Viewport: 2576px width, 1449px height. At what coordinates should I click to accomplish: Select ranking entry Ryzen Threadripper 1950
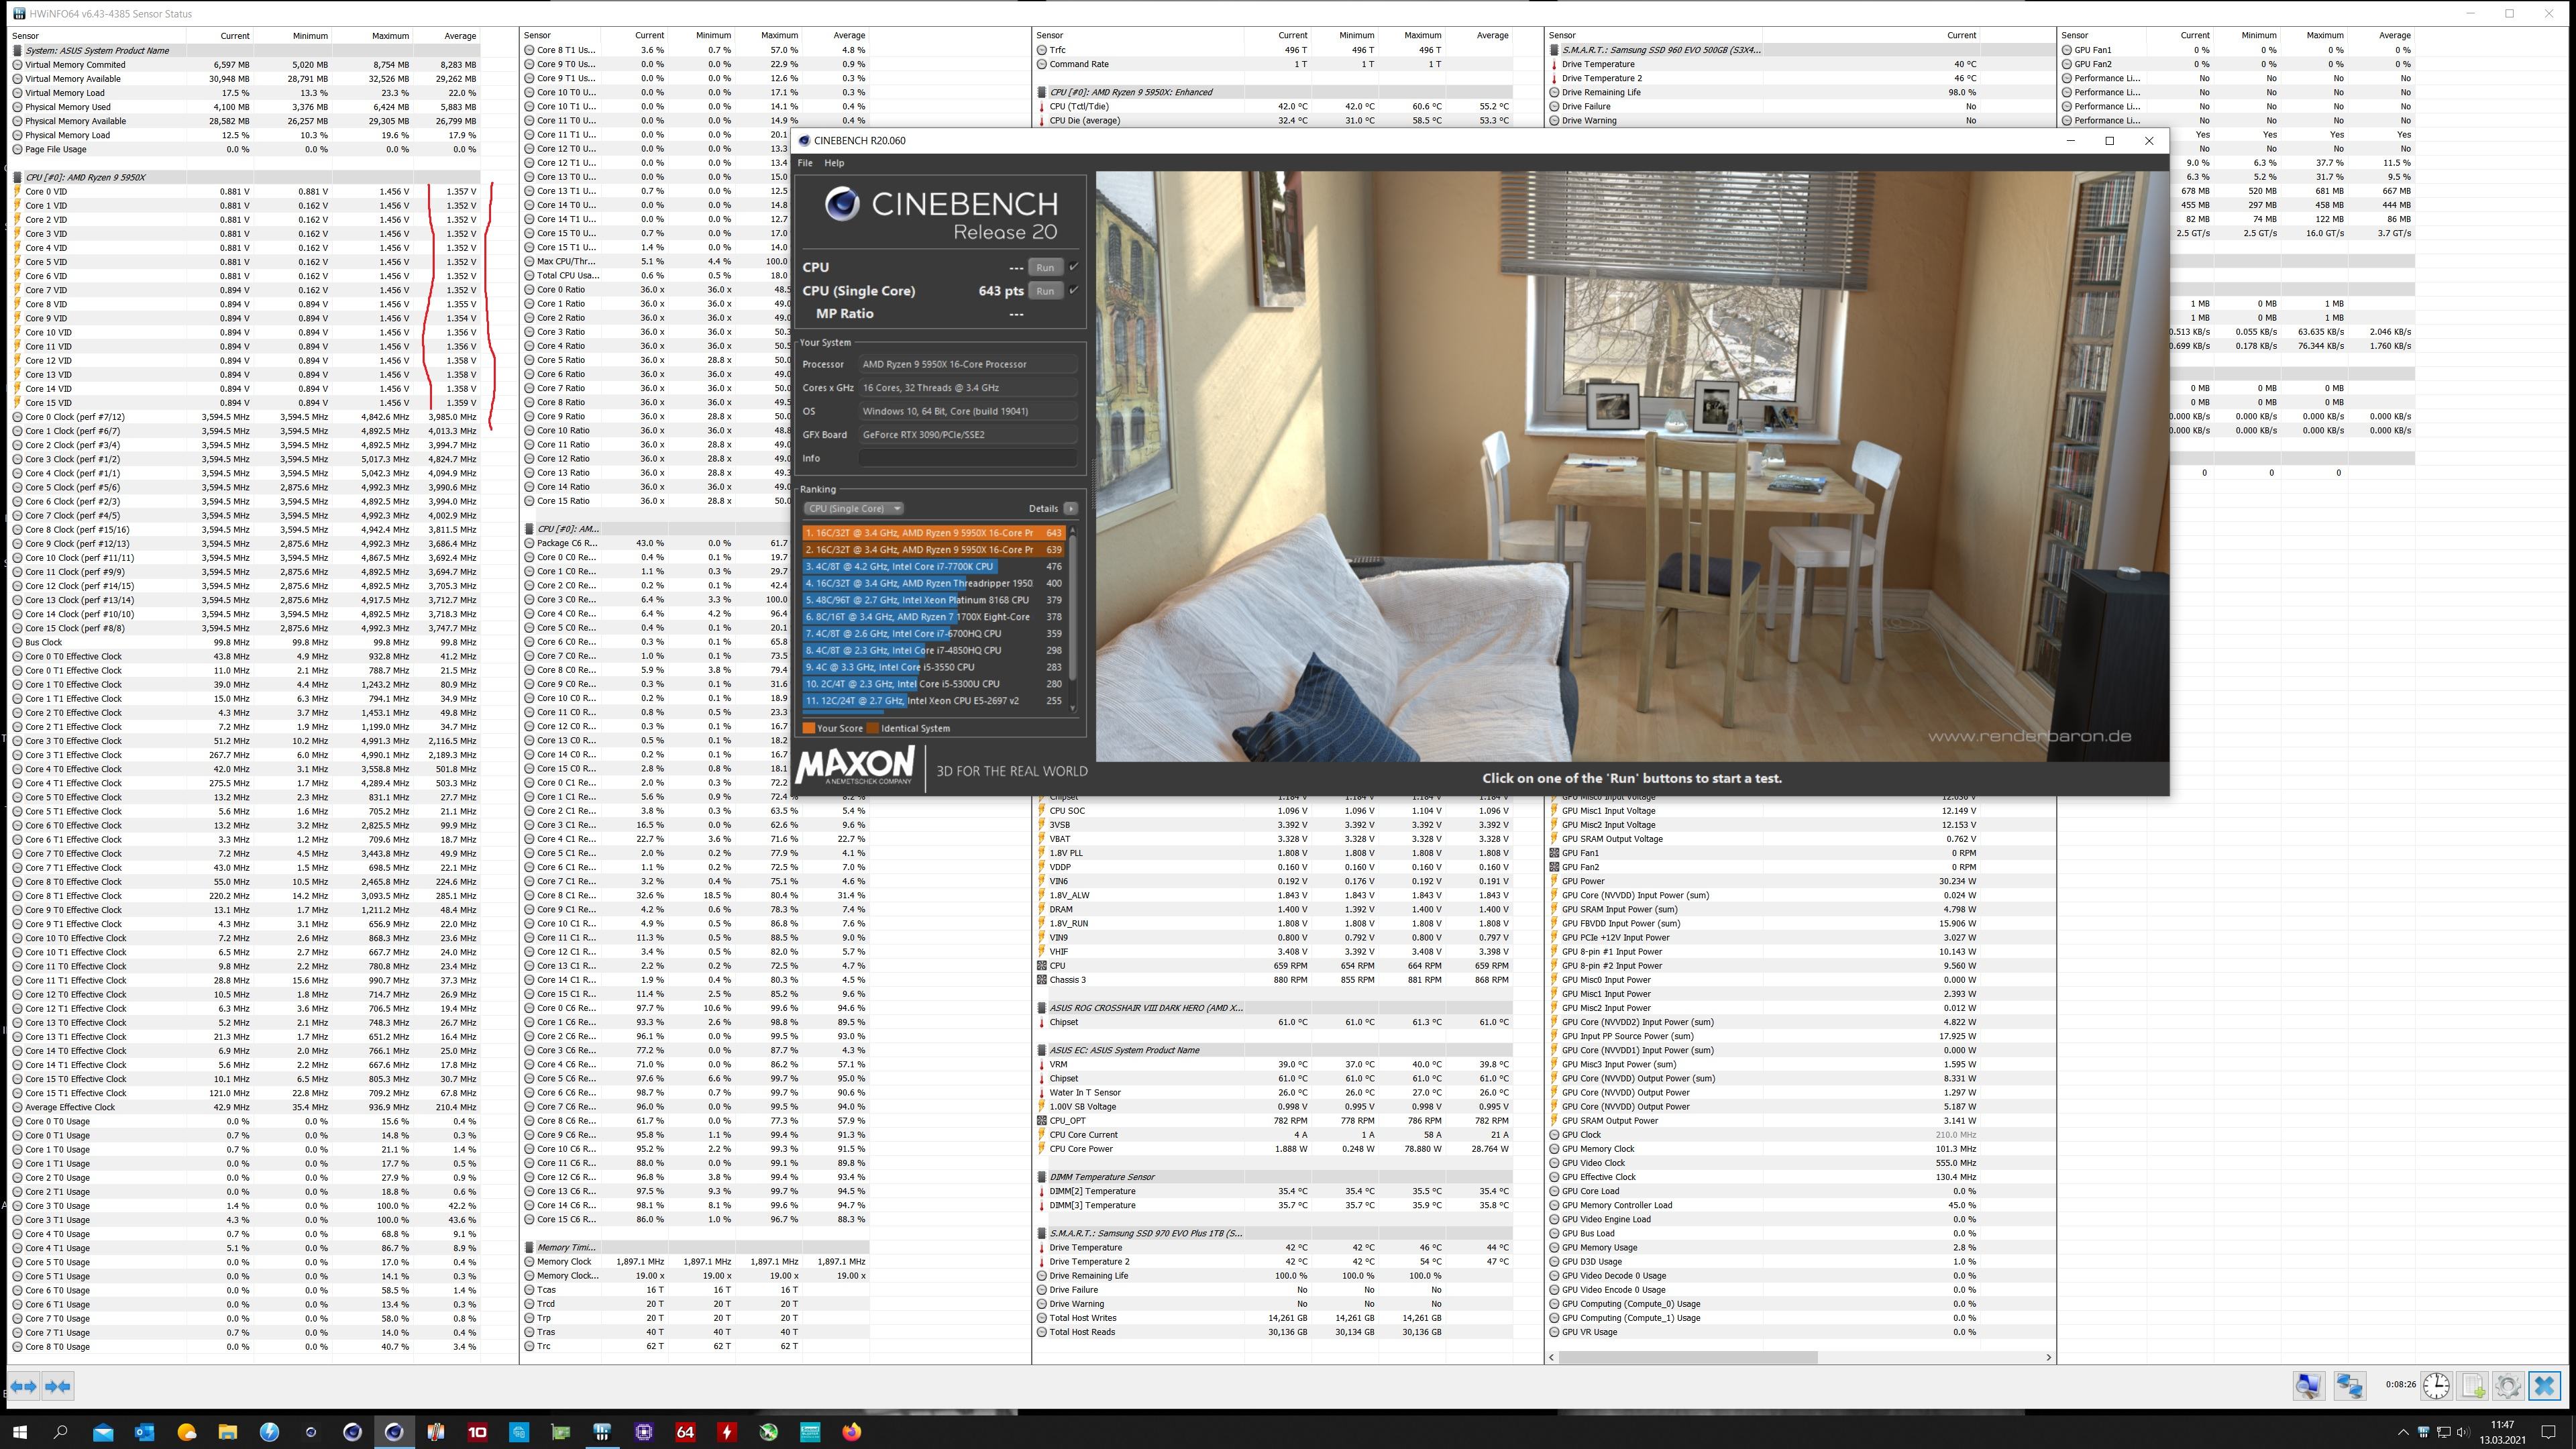934,583
